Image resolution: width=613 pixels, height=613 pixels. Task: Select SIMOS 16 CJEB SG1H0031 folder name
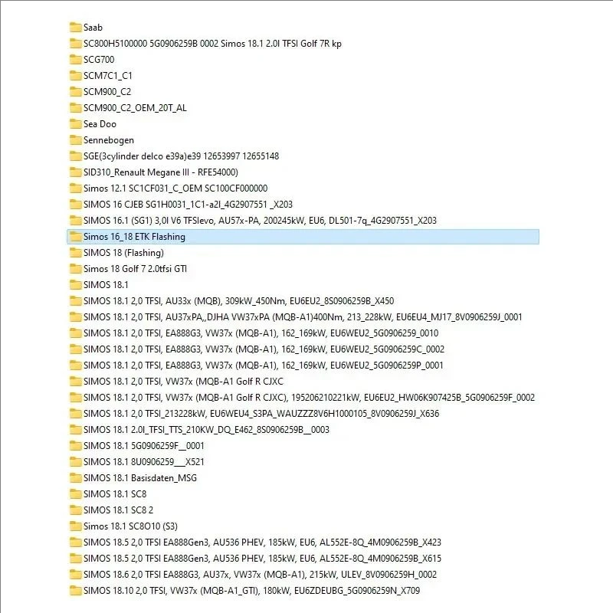[x=188, y=204]
